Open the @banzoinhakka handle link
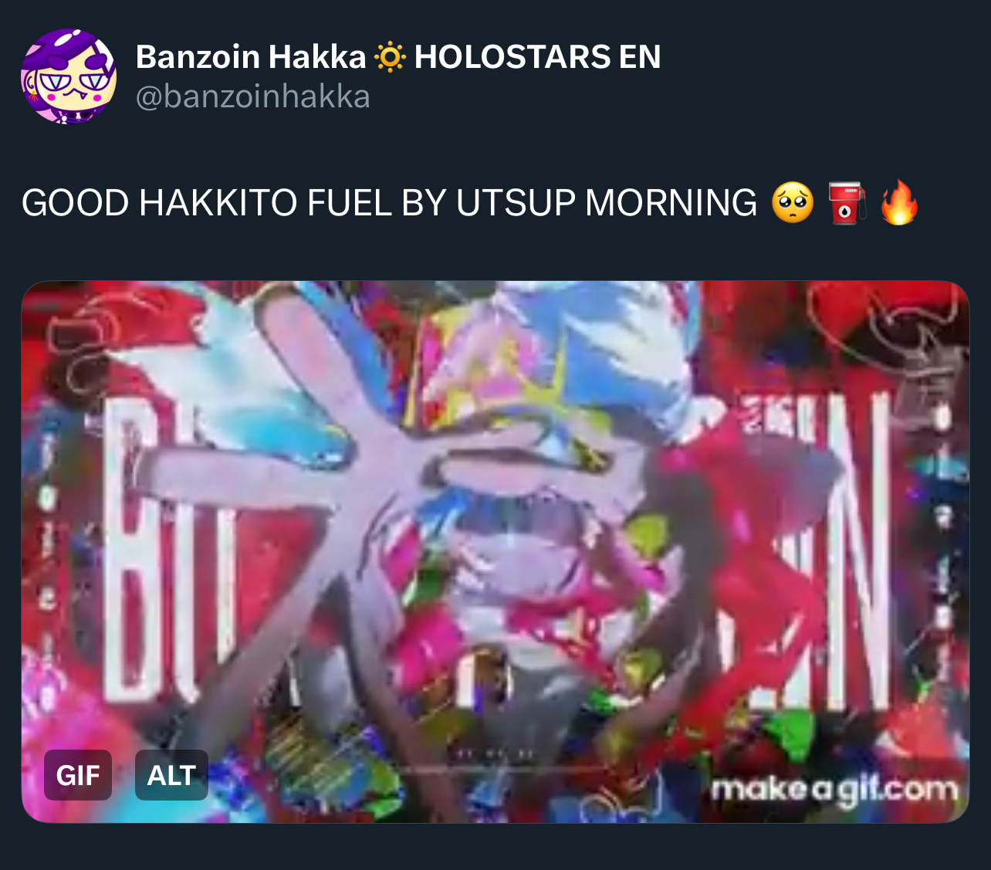Viewport: 991px width, 870px height. pos(253,97)
